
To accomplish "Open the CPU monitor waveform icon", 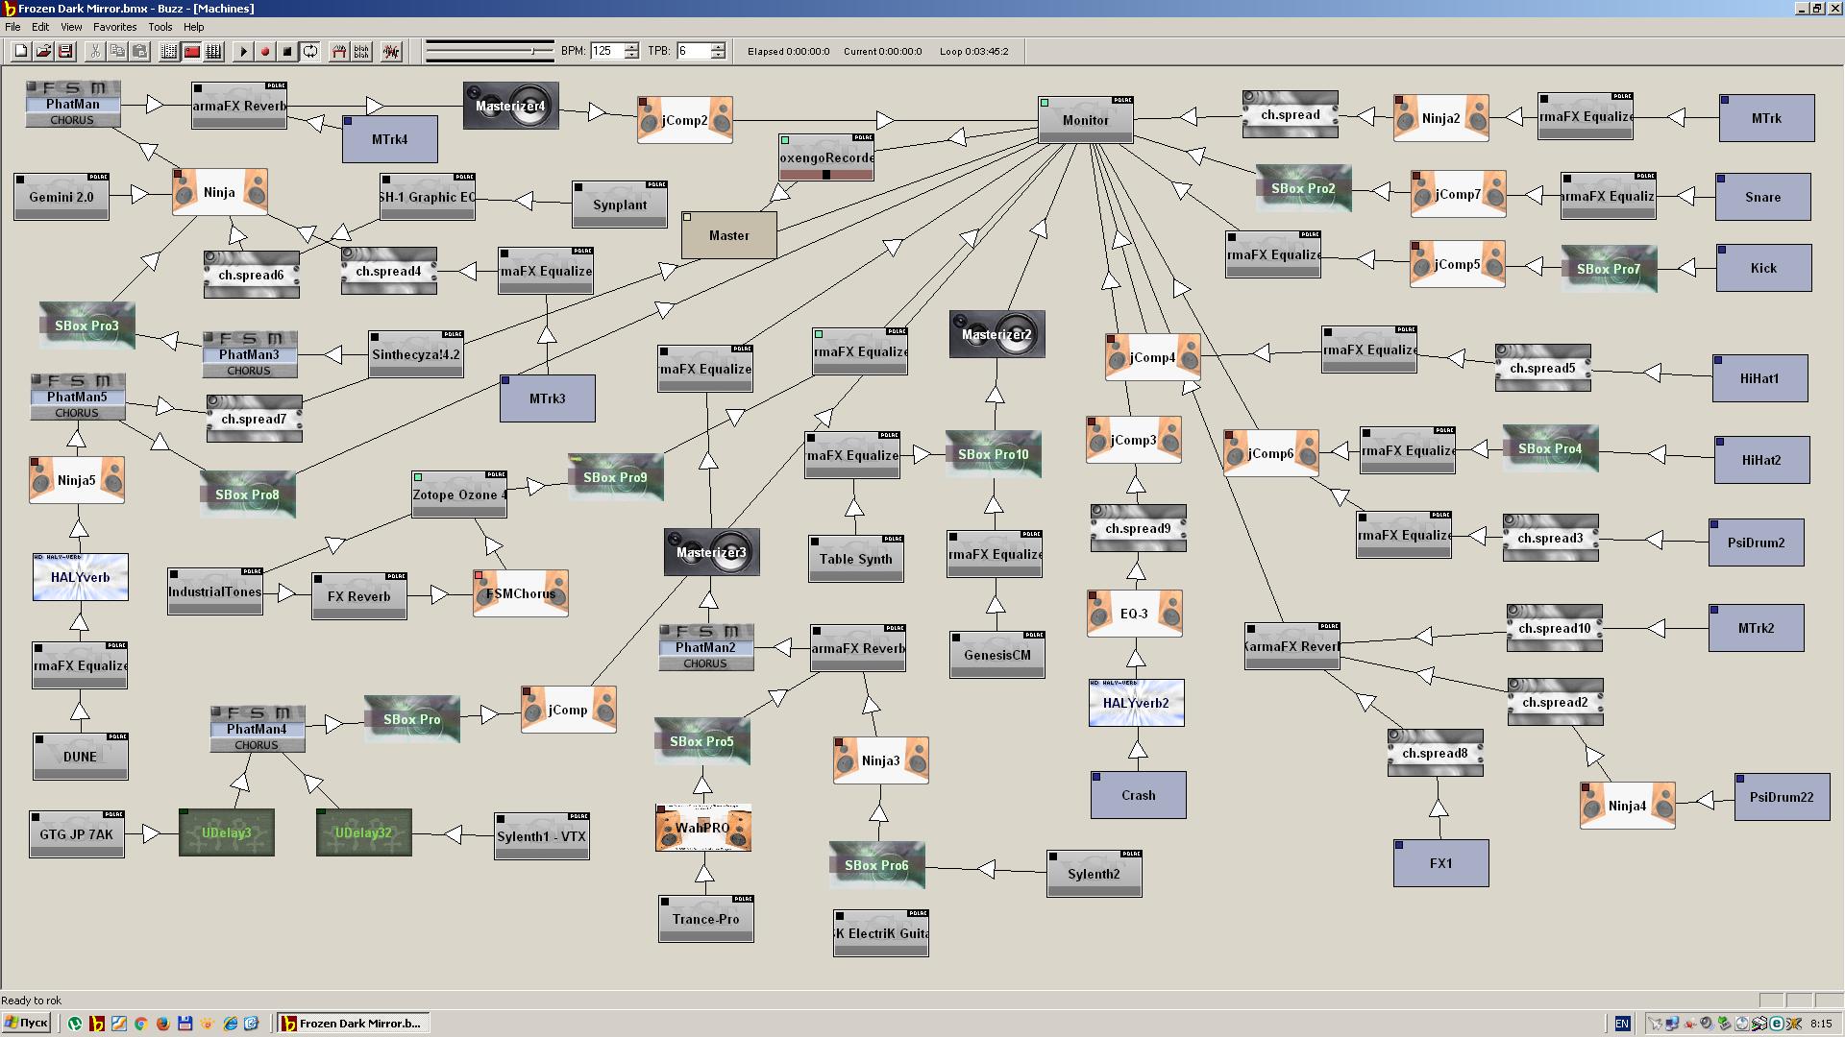I will click(x=390, y=52).
